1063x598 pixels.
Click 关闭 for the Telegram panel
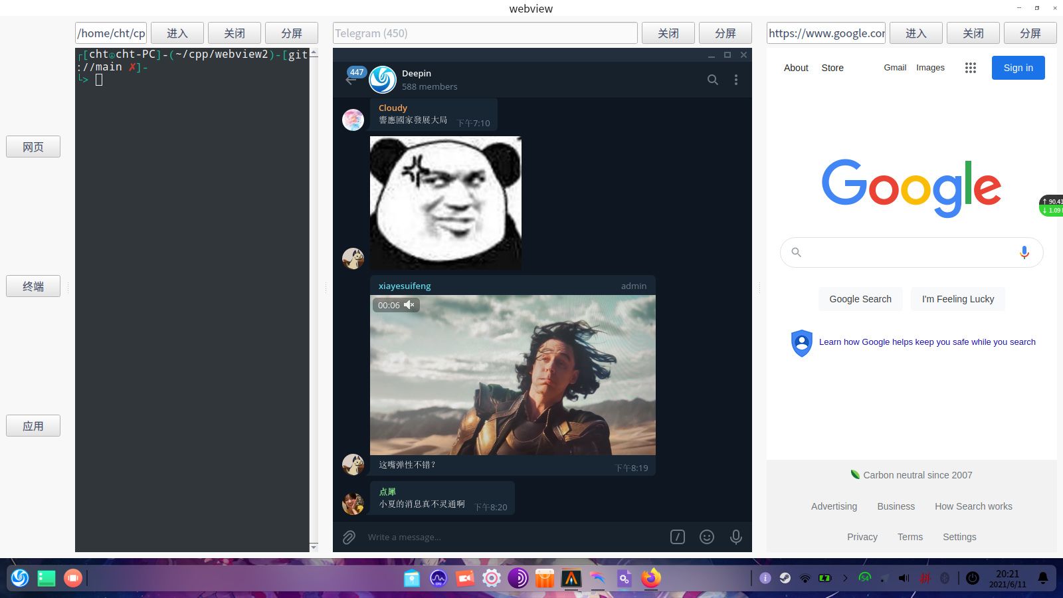pos(668,33)
